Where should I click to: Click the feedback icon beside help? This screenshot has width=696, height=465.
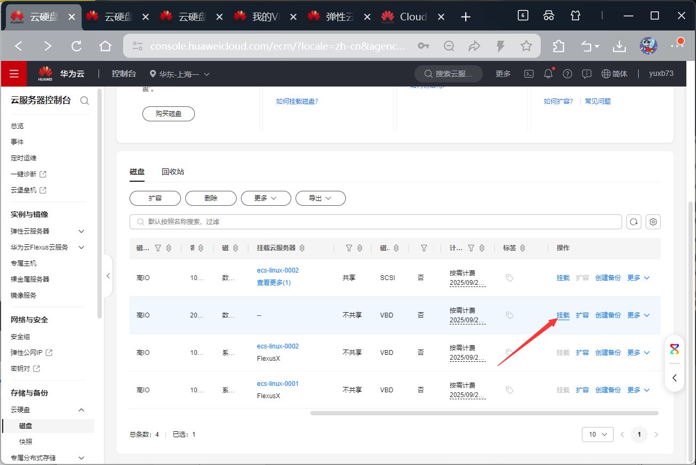tap(587, 74)
